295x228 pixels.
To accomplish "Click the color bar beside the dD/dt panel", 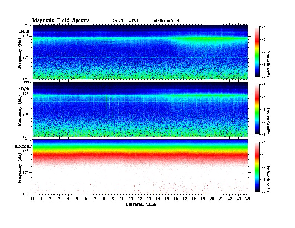I will (257, 109).
